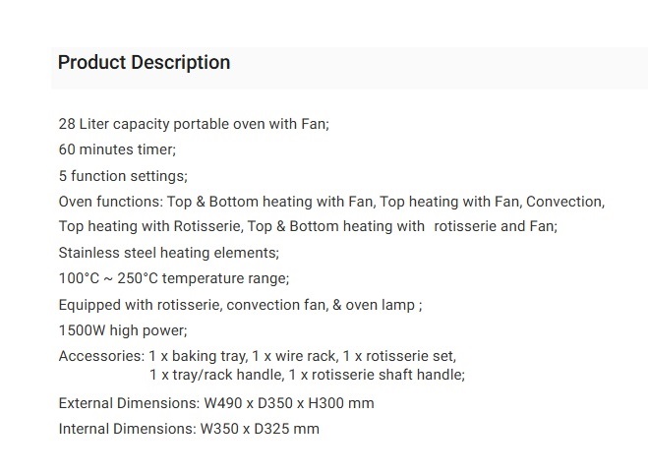This screenshot has height=474, width=648.
Task: Click the 100°C ~ 250°C temperature range line
Action: pyautogui.click(x=174, y=278)
